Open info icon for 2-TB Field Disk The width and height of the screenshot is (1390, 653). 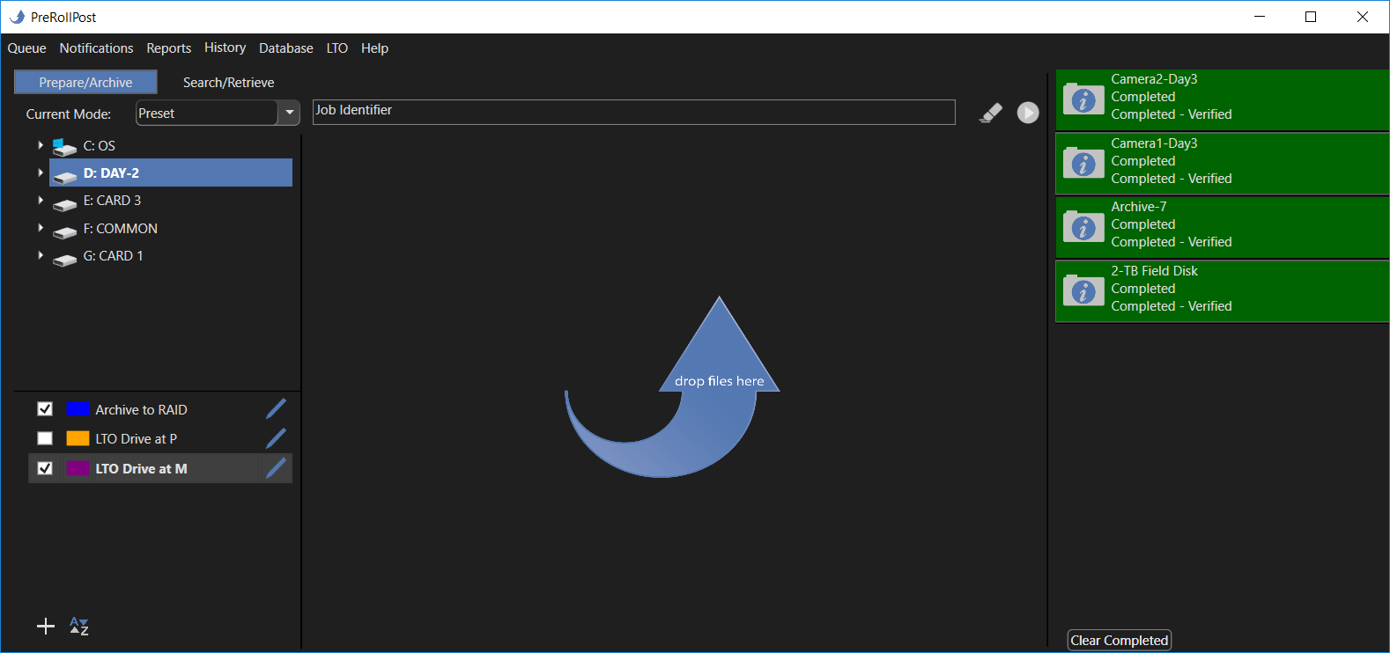point(1083,290)
